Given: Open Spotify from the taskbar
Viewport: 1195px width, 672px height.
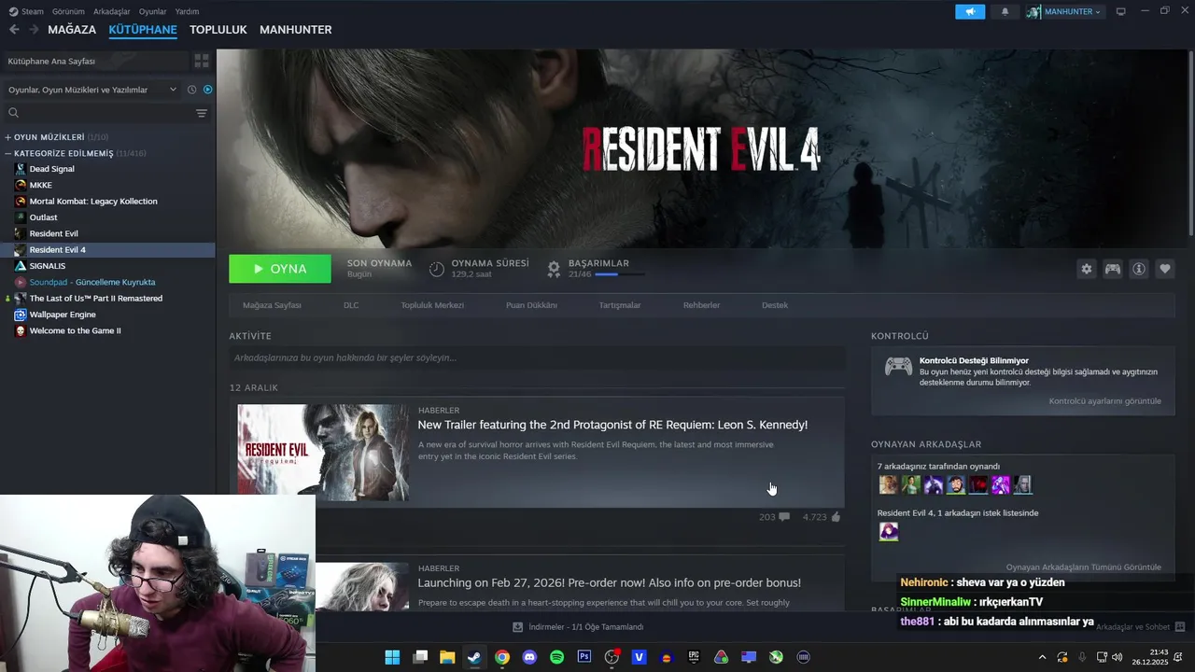Looking at the screenshot, I should click(556, 657).
